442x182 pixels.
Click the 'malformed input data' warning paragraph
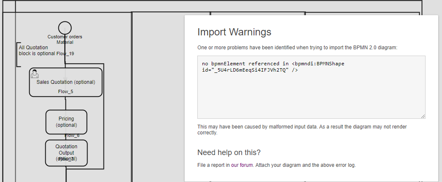click(x=302, y=130)
